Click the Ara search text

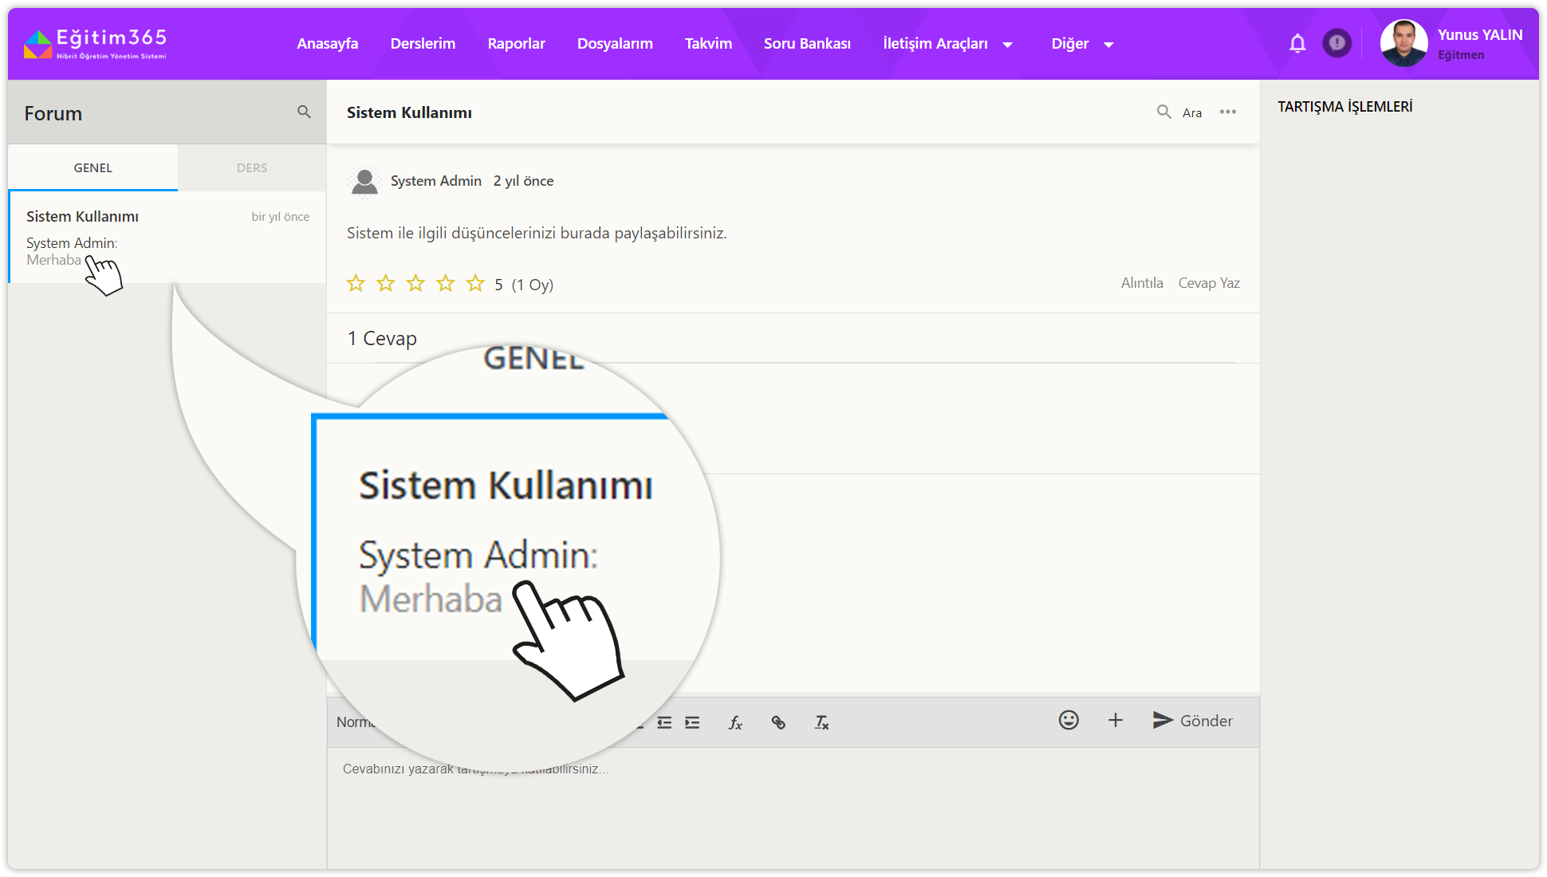pos(1192,113)
